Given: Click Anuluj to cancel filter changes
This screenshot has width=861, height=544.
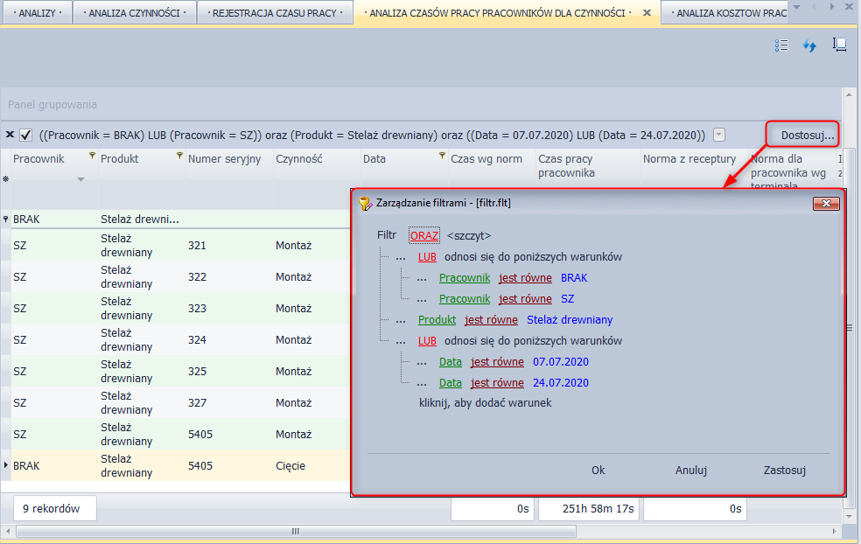Looking at the screenshot, I should click(x=690, y=470).
